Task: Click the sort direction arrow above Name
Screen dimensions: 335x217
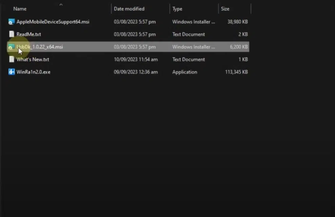Action: [61, 4]
